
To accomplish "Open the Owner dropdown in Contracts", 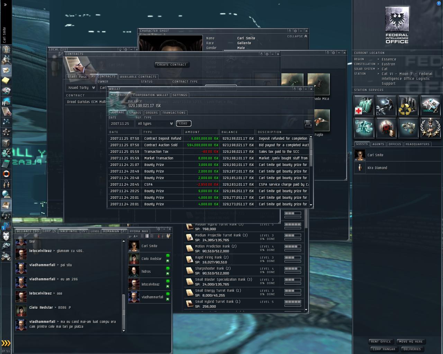I will pyautogui.click(x=102, y=88).
